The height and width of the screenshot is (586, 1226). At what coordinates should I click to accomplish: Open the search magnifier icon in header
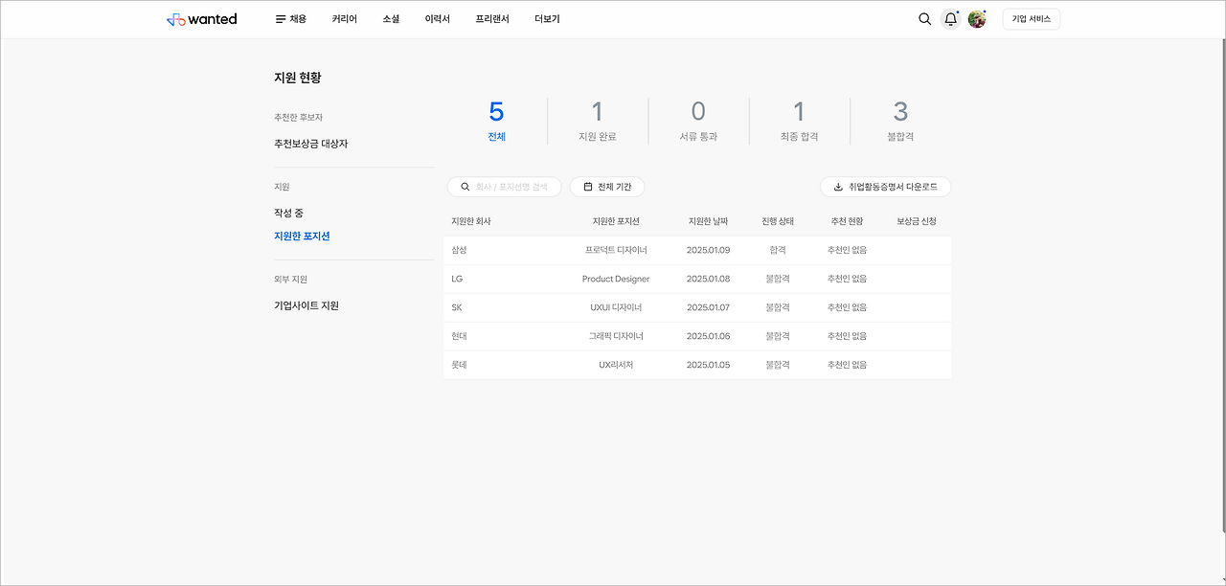(924, 19)
